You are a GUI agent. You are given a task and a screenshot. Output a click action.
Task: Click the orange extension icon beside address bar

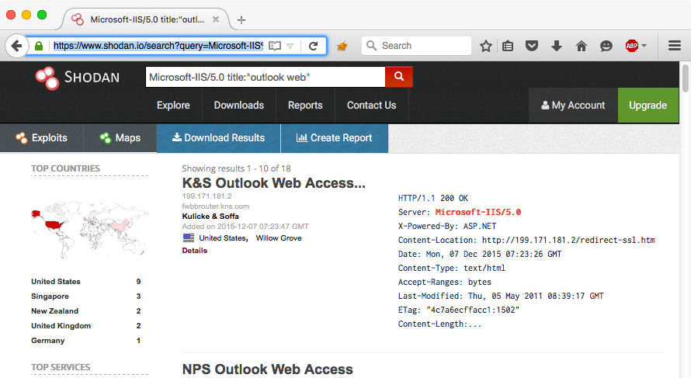(342, 46)
